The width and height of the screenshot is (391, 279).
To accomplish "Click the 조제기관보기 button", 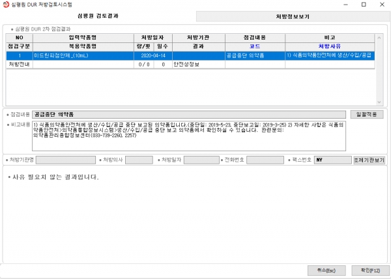I will point(369,160).
